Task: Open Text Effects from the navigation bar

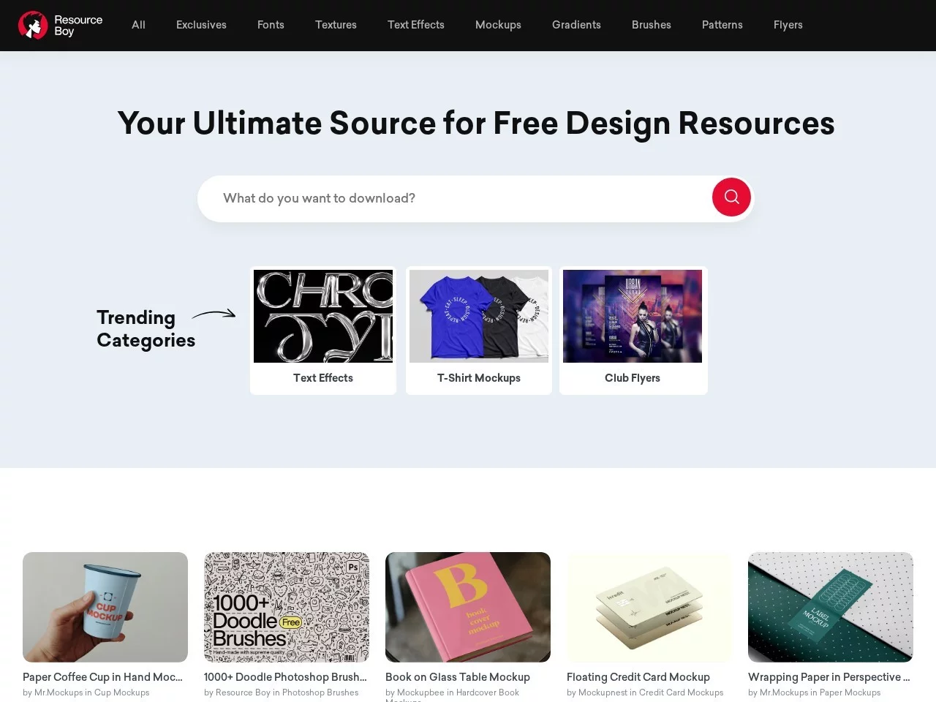Action: [416, 25]
